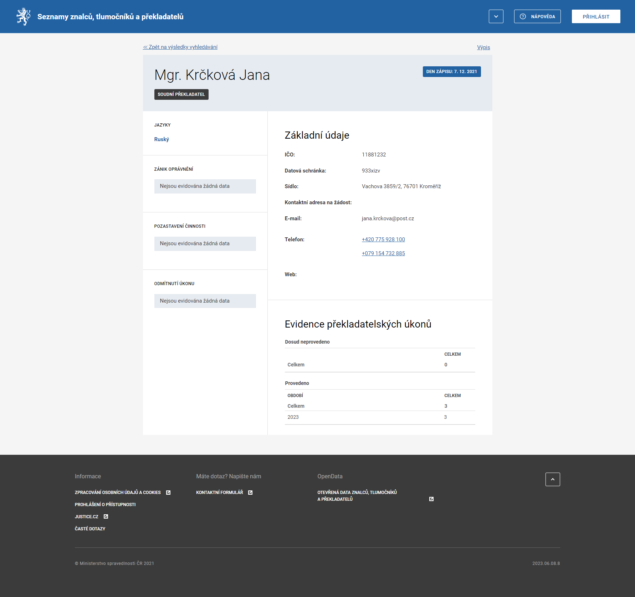635x597 pixels.
Task: Click external icon beside Justice.cz
Action: point(106,516)
